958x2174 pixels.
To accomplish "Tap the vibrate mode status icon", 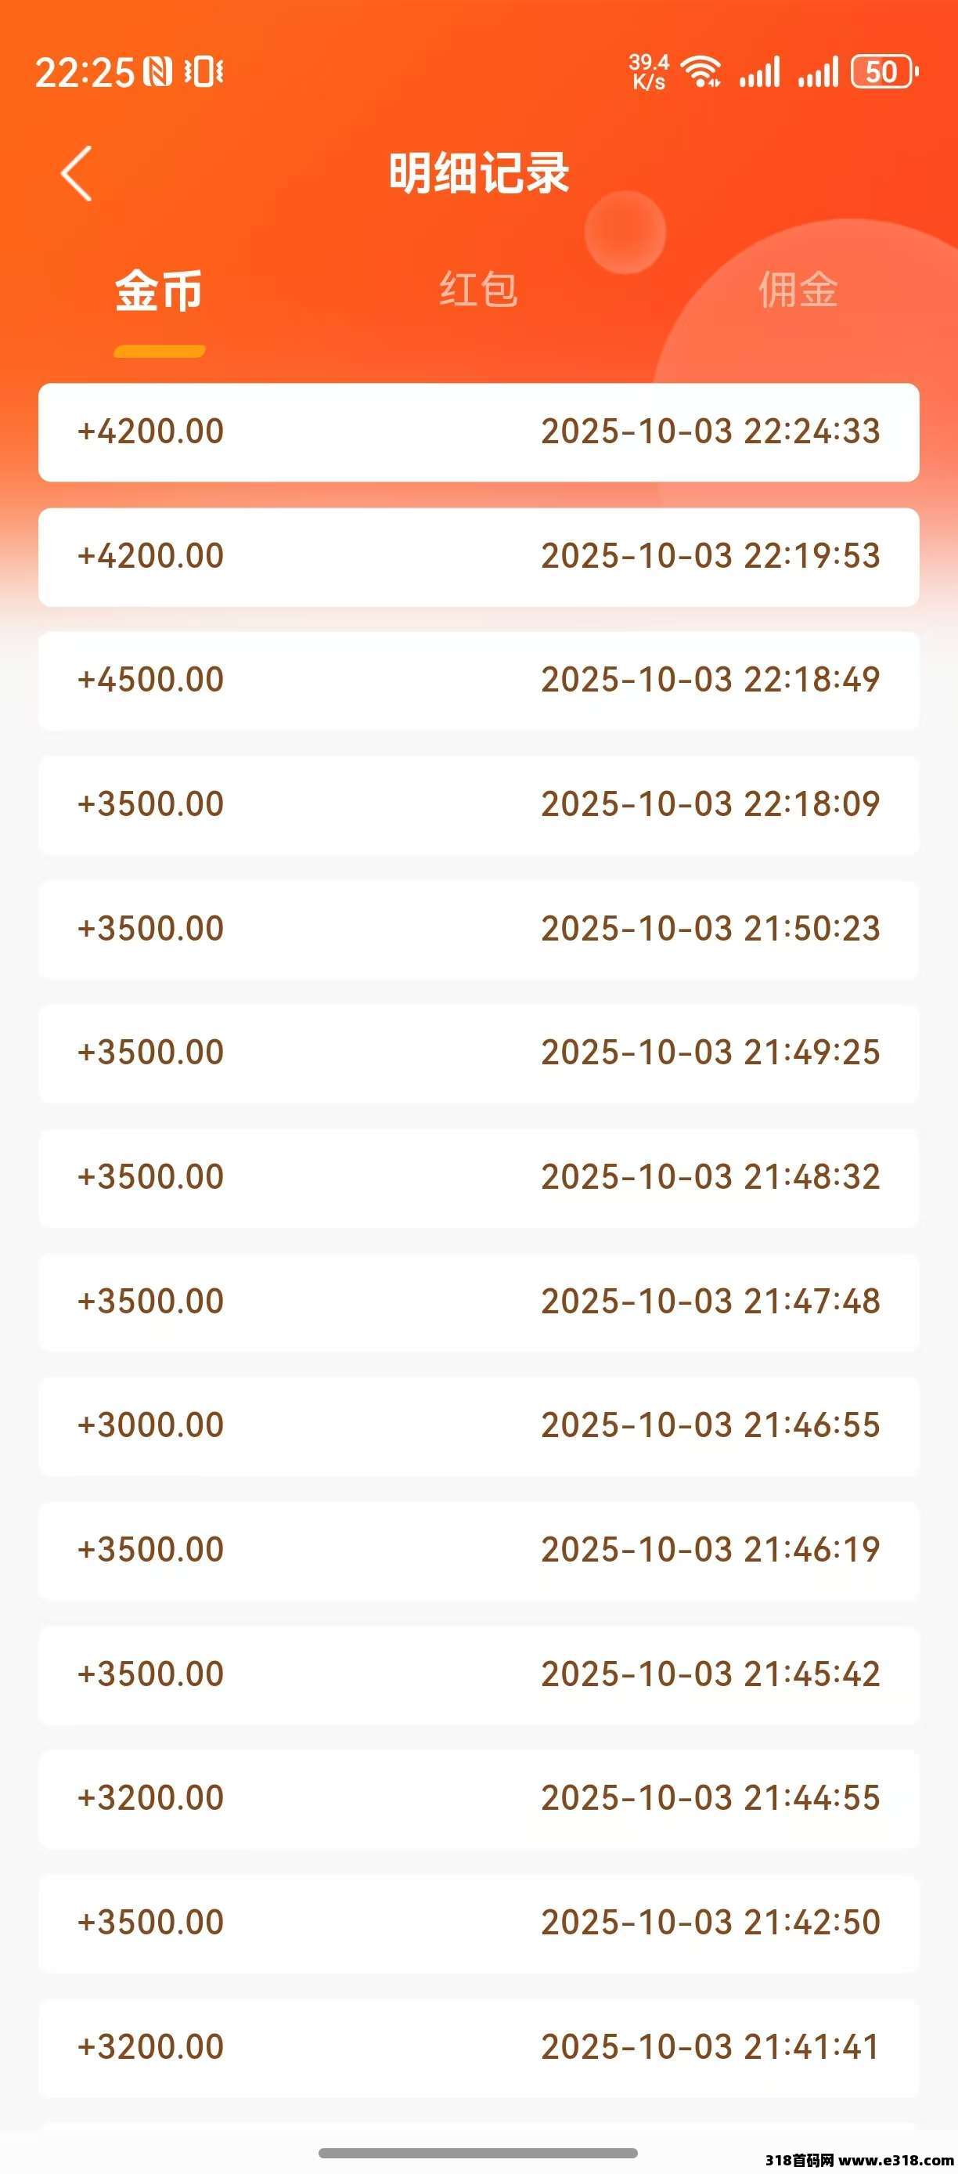I will (203, 72).
